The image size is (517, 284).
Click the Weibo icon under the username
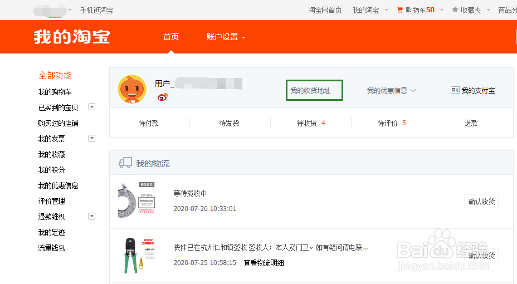click(x=162, y=97)
